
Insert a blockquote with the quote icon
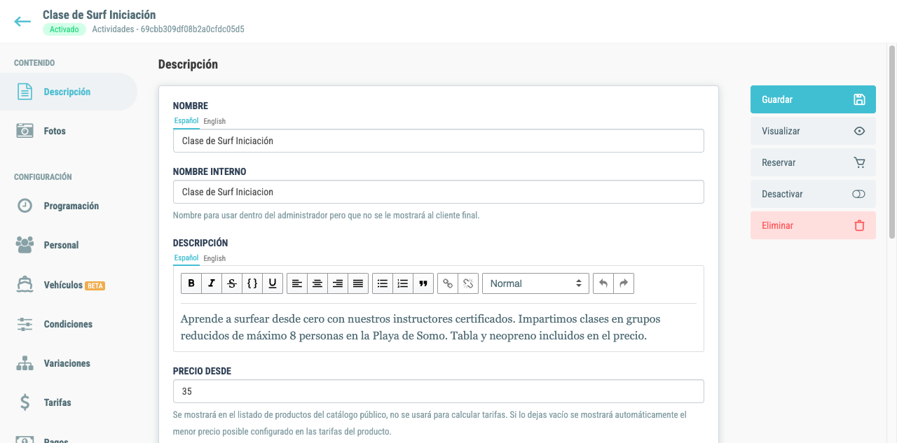coord(423,283)
